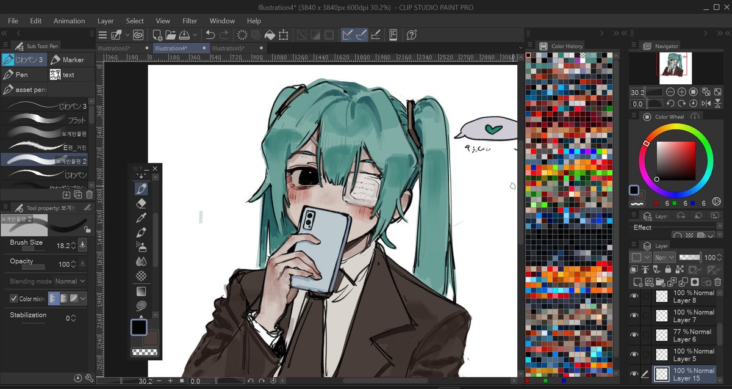The width and height of the screenshot is (732, 389).
Task: Click the Opacity slider in Tool property
Action: [x=34, y=267]
